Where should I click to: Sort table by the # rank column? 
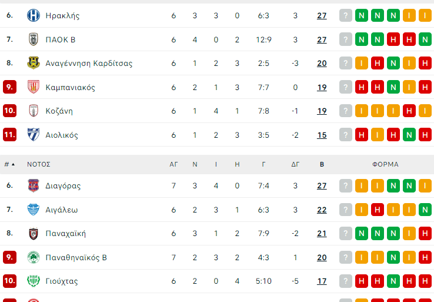pos(9,164)
